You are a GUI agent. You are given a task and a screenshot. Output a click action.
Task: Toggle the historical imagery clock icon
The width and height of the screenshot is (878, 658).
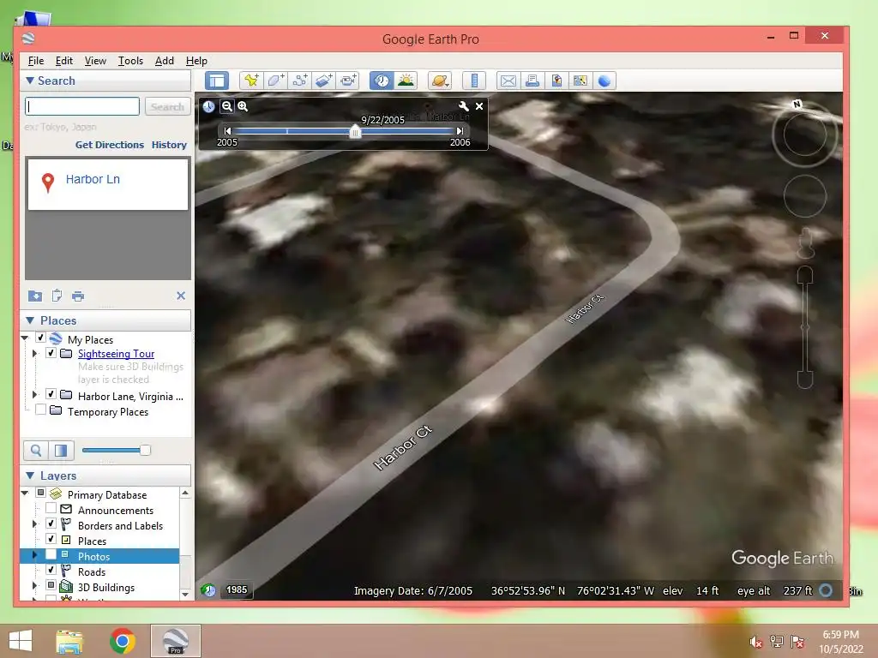382,81
